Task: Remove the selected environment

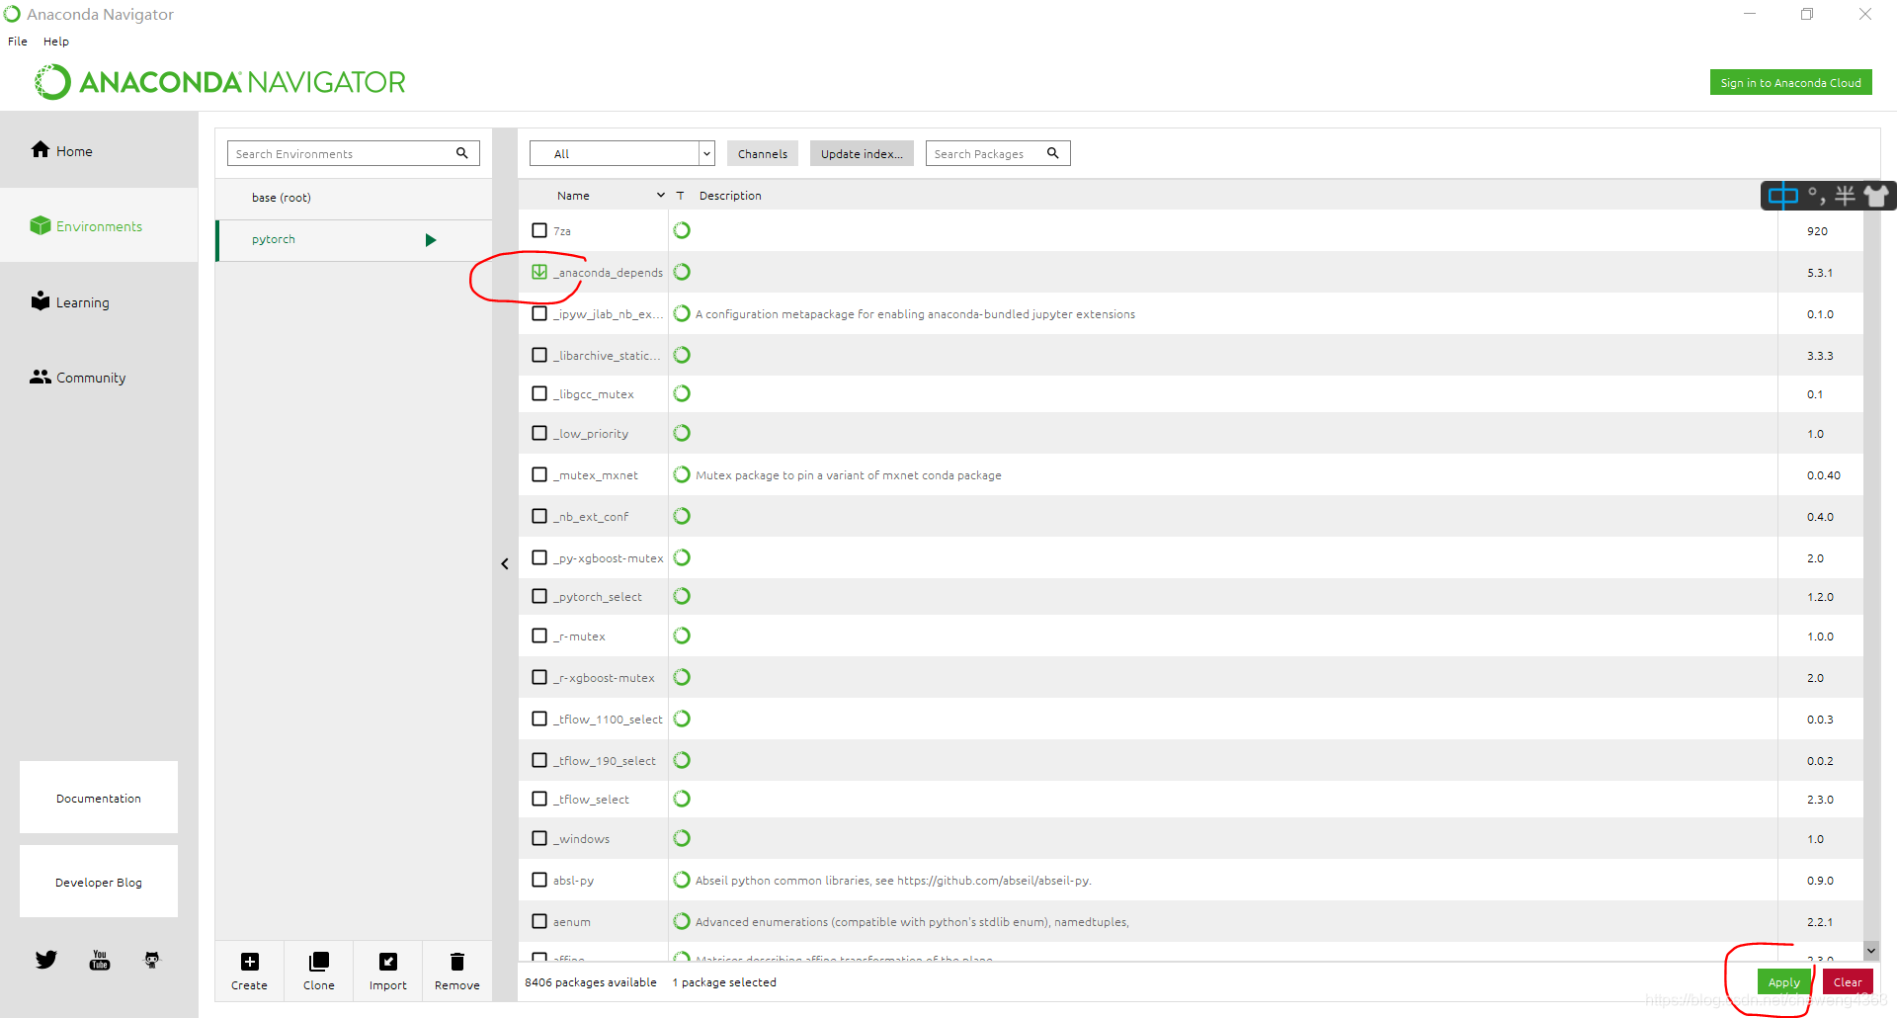Action: point(457,972)
